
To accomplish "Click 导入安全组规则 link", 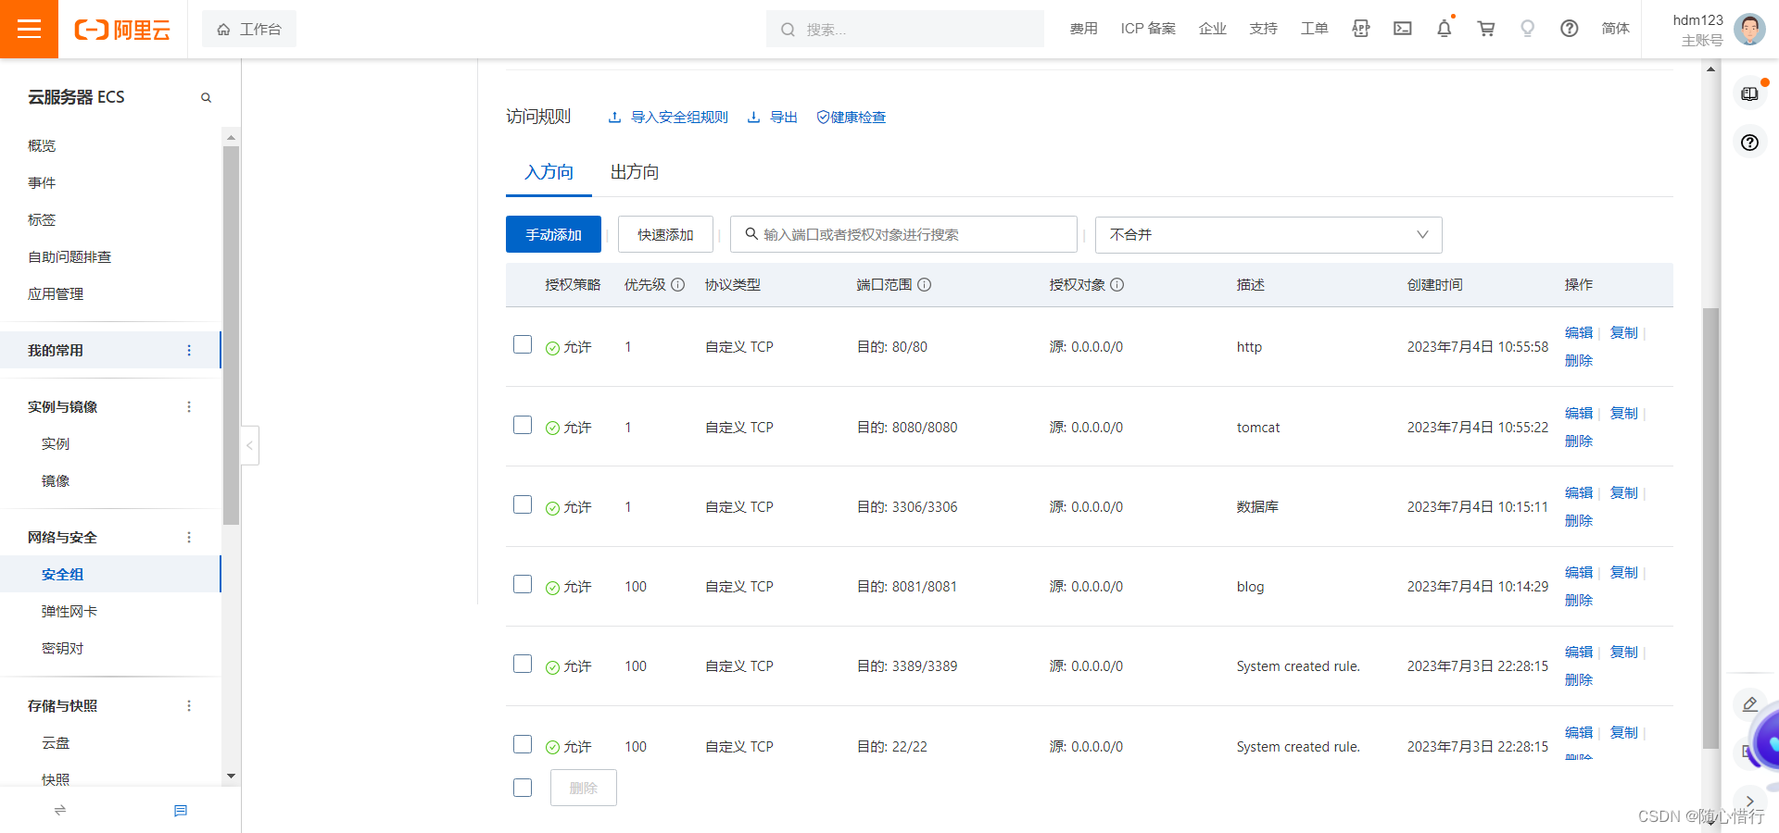I will [668, 118].
